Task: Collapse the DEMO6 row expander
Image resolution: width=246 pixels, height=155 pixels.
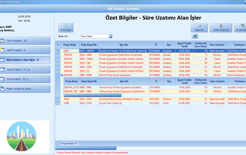Action: (62, 75)
